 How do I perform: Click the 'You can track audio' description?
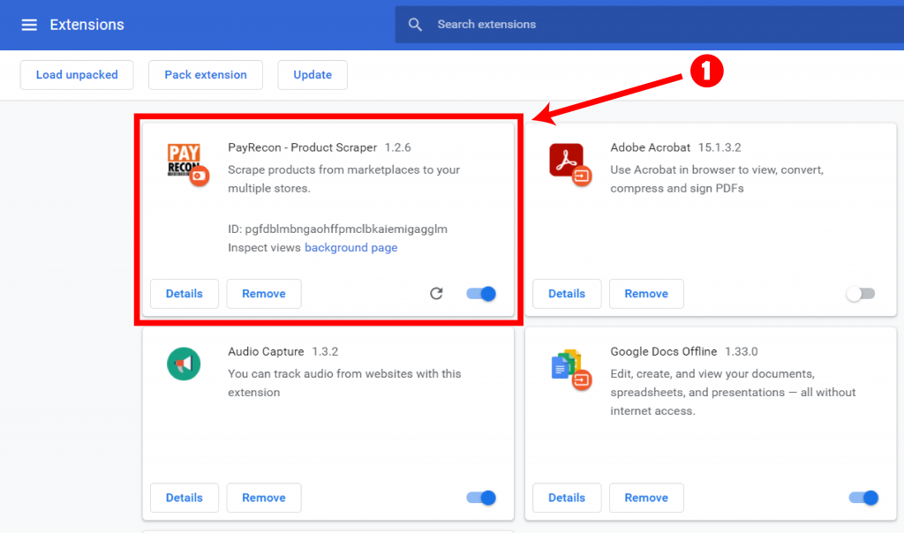[344, 383]
